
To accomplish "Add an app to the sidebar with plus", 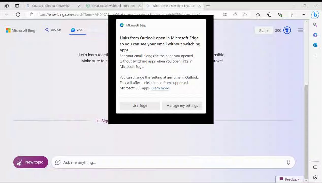I will (x=315, y=56).
